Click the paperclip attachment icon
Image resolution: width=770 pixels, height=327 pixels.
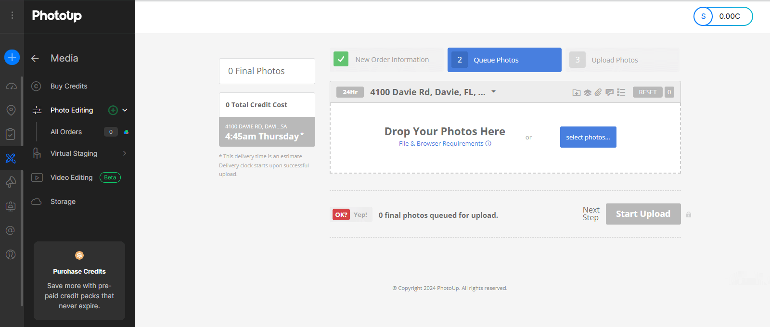point(598,92)
